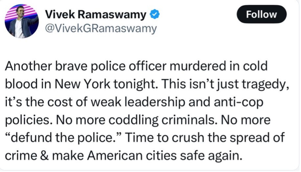This screenshot has width=301, height=172.
Task: Click the word "anti-cop" in the tweet
Action: (239, 102)
